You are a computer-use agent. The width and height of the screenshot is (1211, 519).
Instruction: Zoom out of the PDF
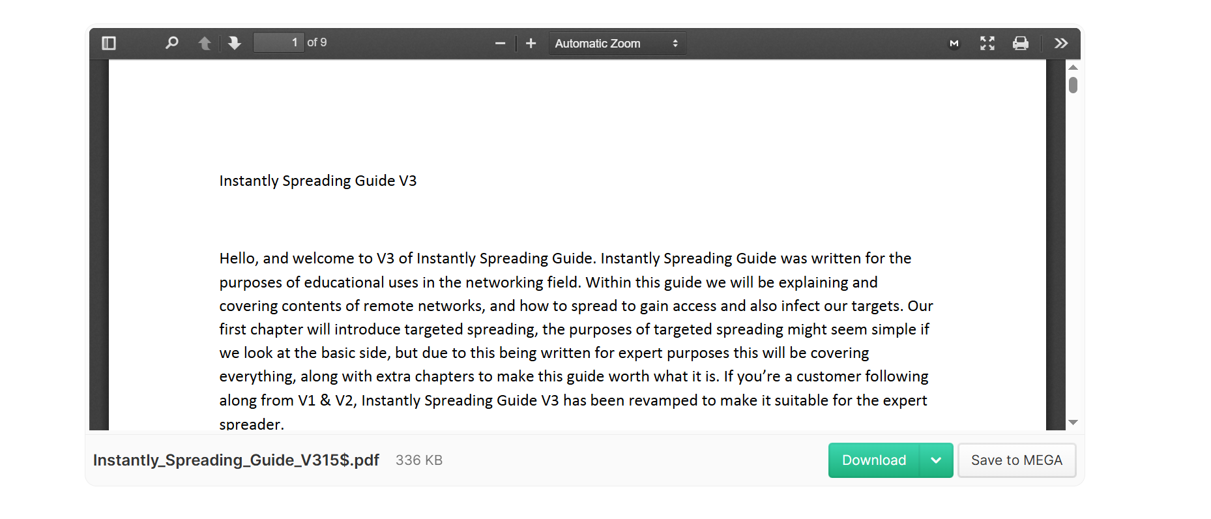pos(500,43)
